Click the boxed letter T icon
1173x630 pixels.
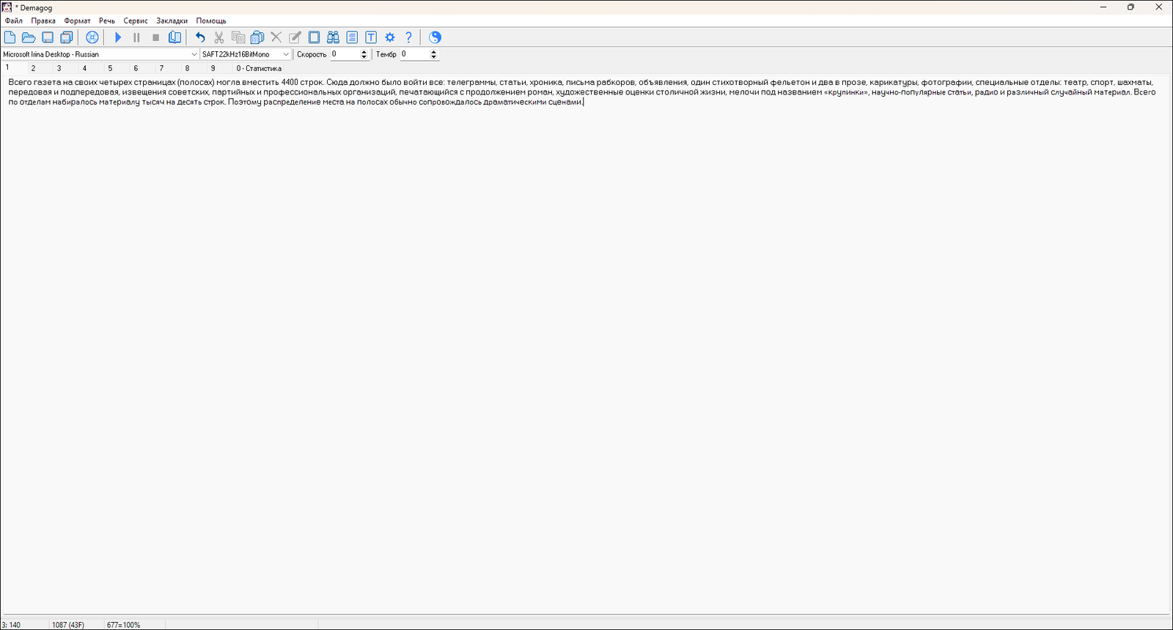pos(372,37)
